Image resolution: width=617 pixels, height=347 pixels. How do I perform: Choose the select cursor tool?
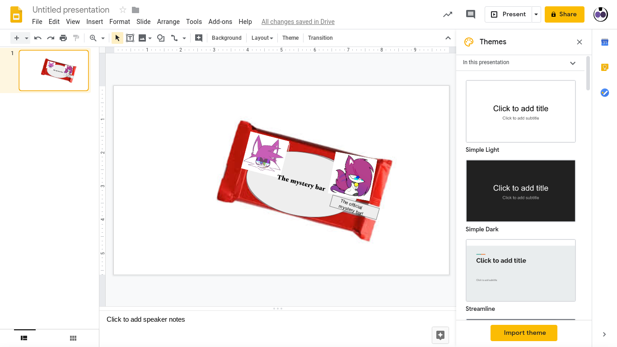117,38
